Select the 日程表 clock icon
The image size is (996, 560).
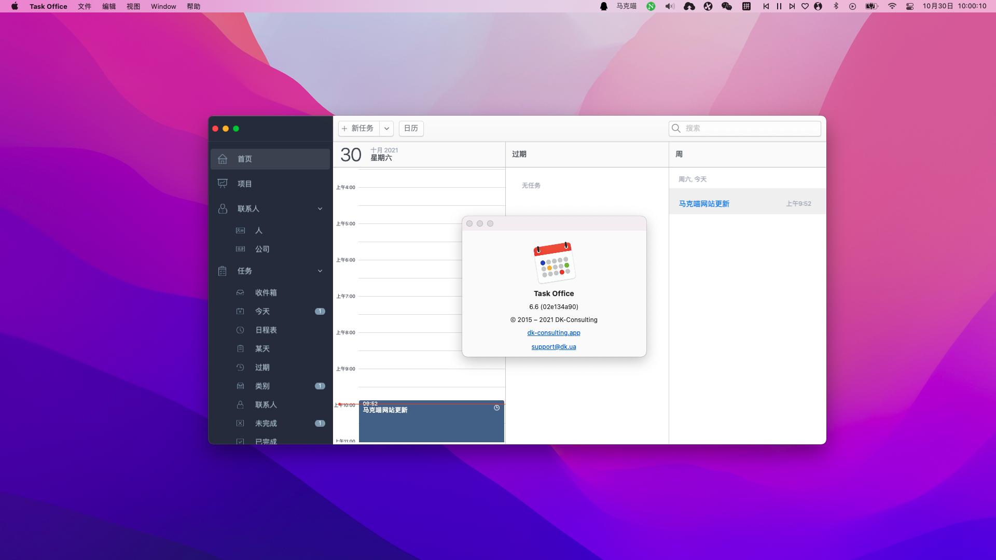240,330
